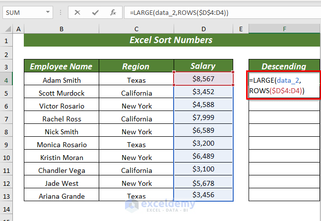
Task: Click the formula bar text field
Action: coord(222,13)
